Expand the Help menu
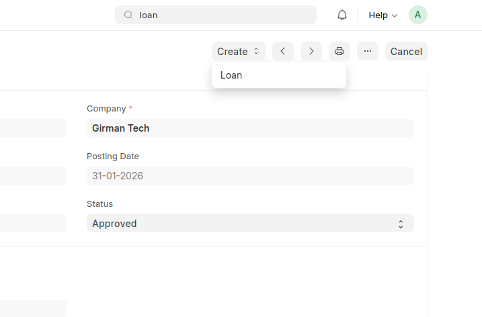This screenshot has width=482, height=317. tap(383, 15)
